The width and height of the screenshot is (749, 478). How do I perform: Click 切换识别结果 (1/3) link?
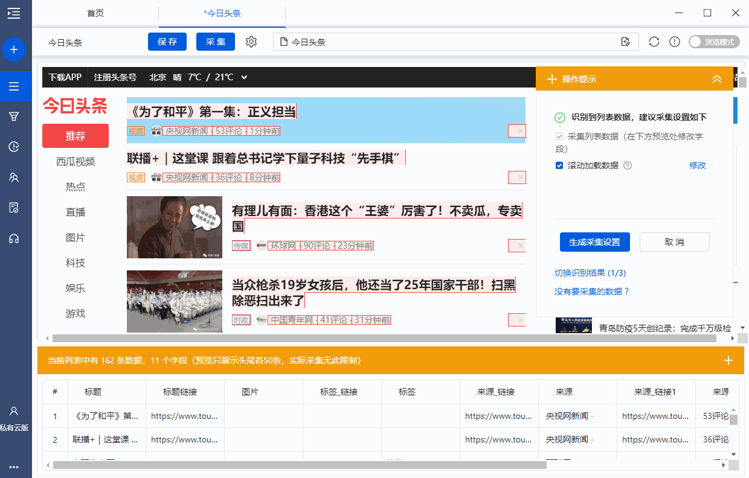point(590,273)
